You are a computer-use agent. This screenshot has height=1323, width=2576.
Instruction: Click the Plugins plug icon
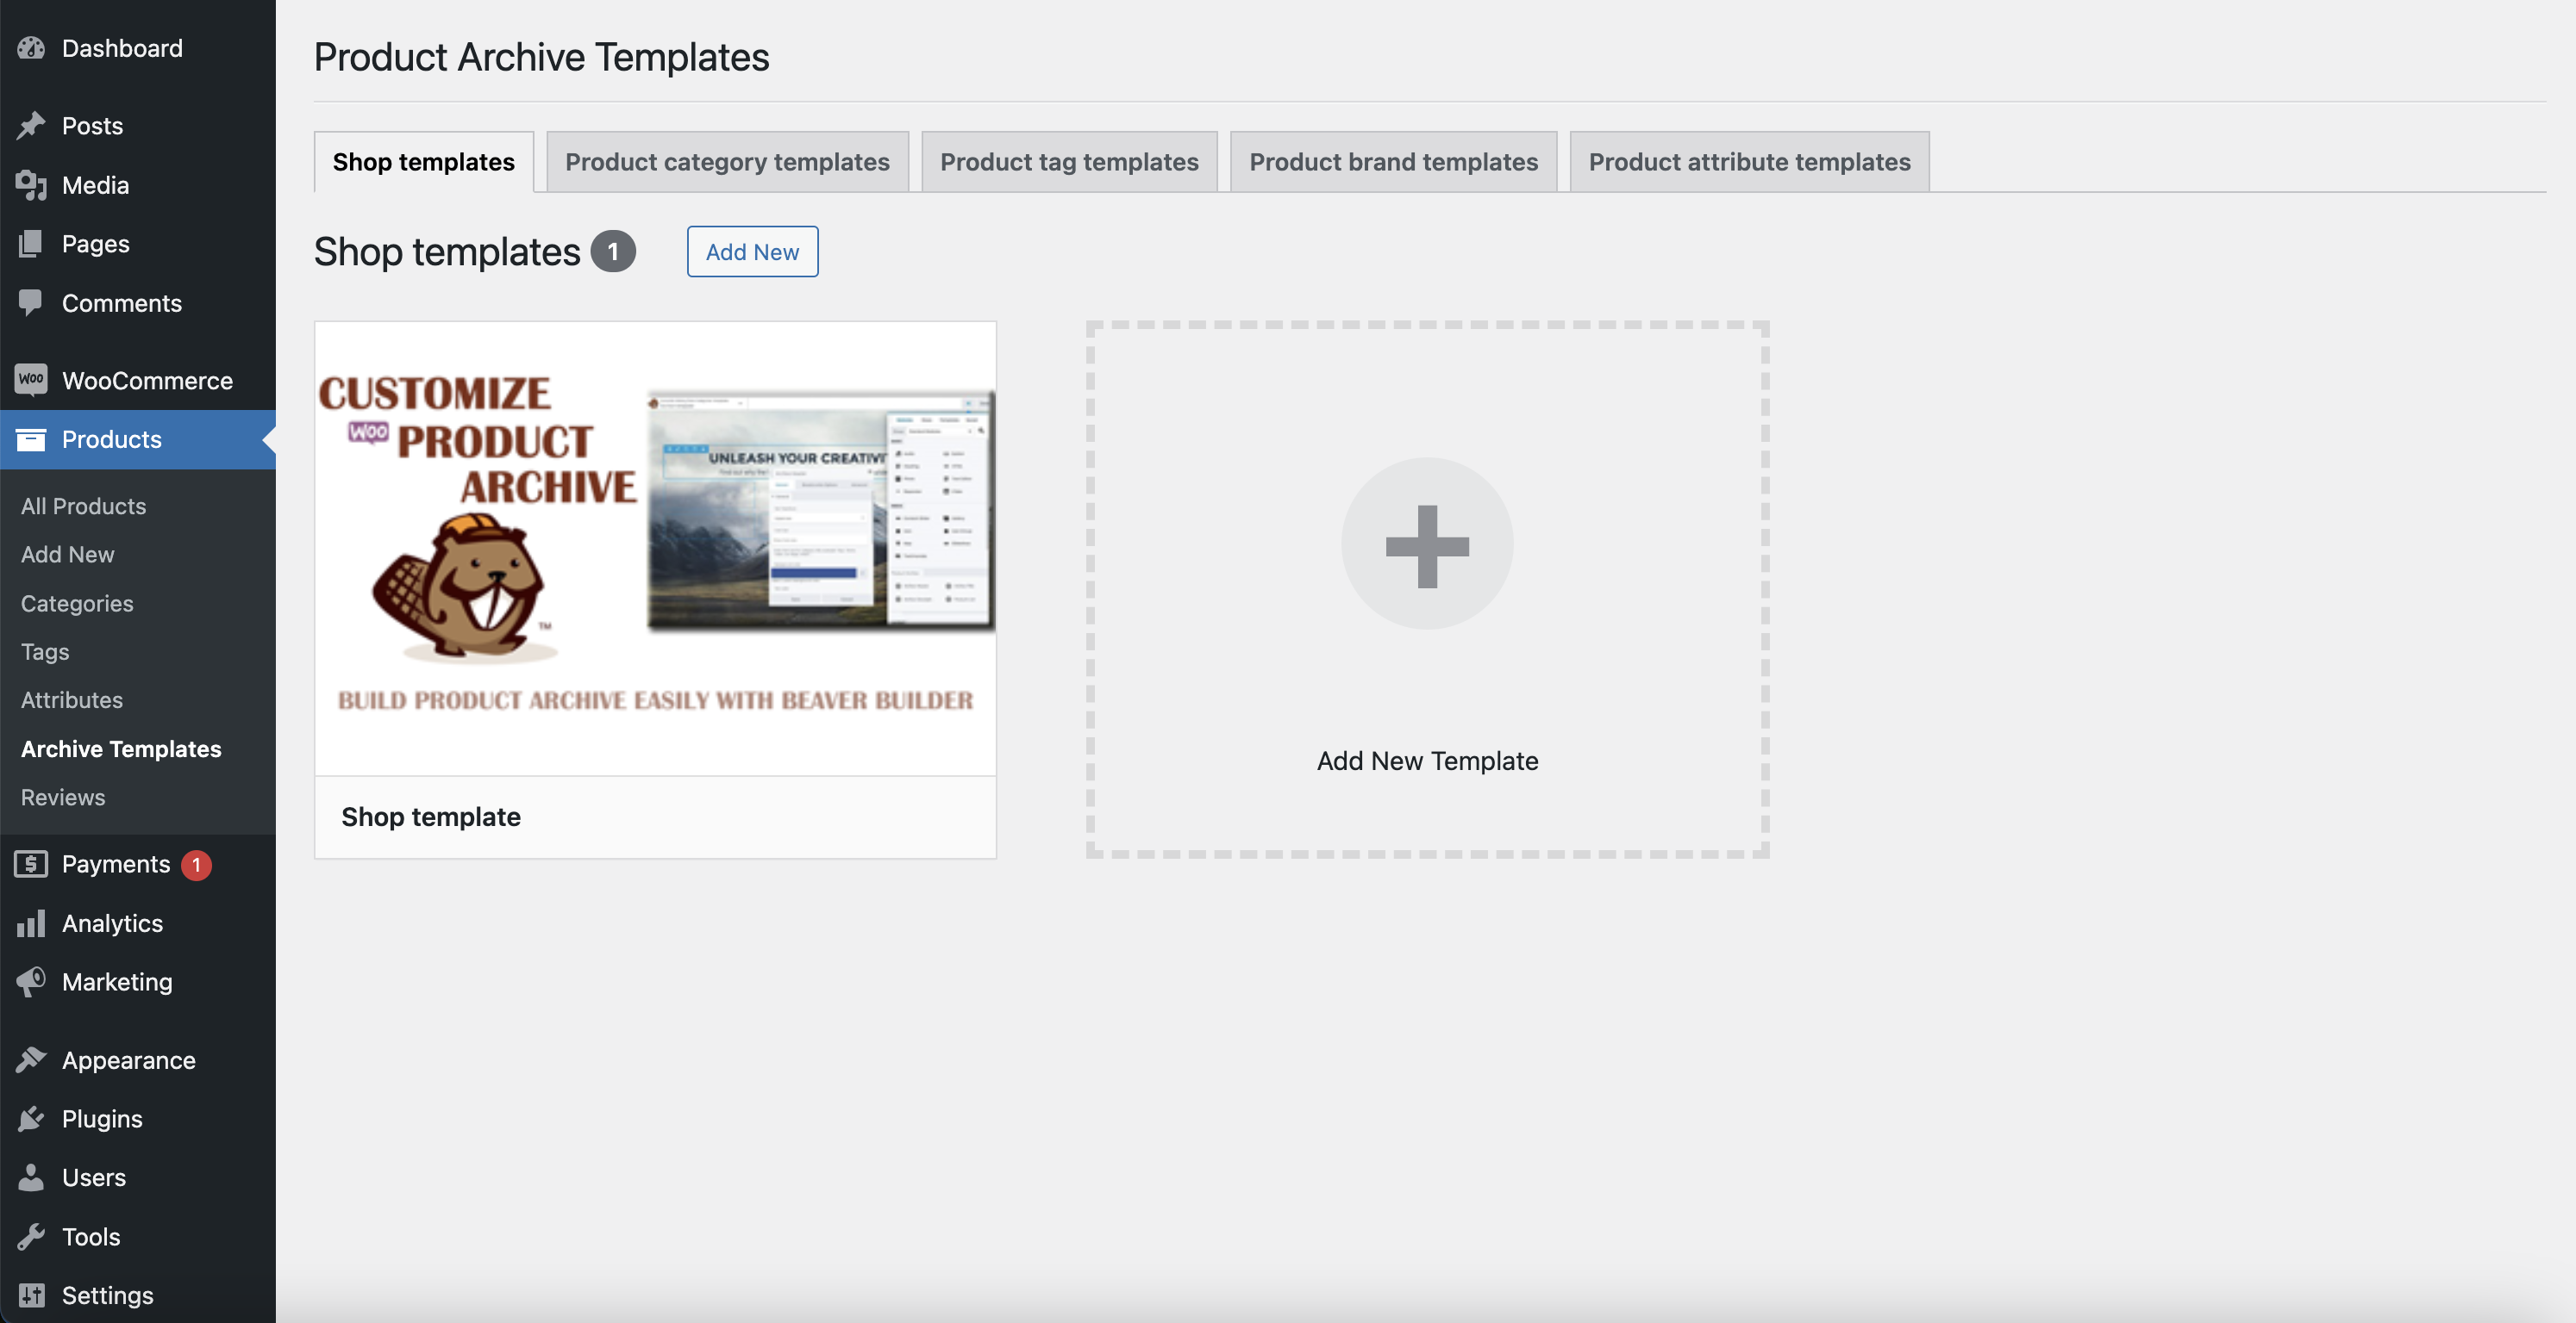(x=31, y=1118)
